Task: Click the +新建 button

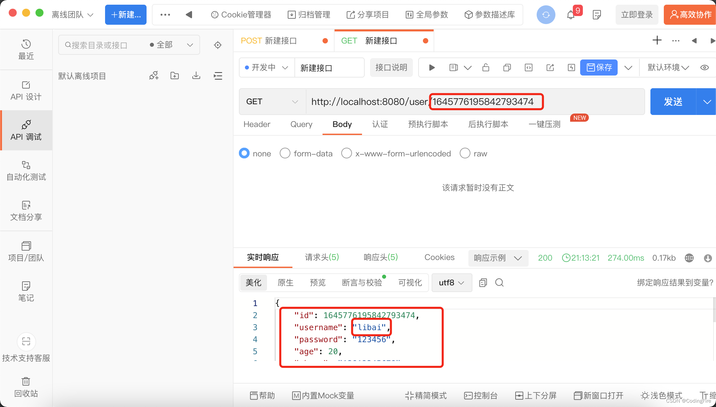Action: 126,15
